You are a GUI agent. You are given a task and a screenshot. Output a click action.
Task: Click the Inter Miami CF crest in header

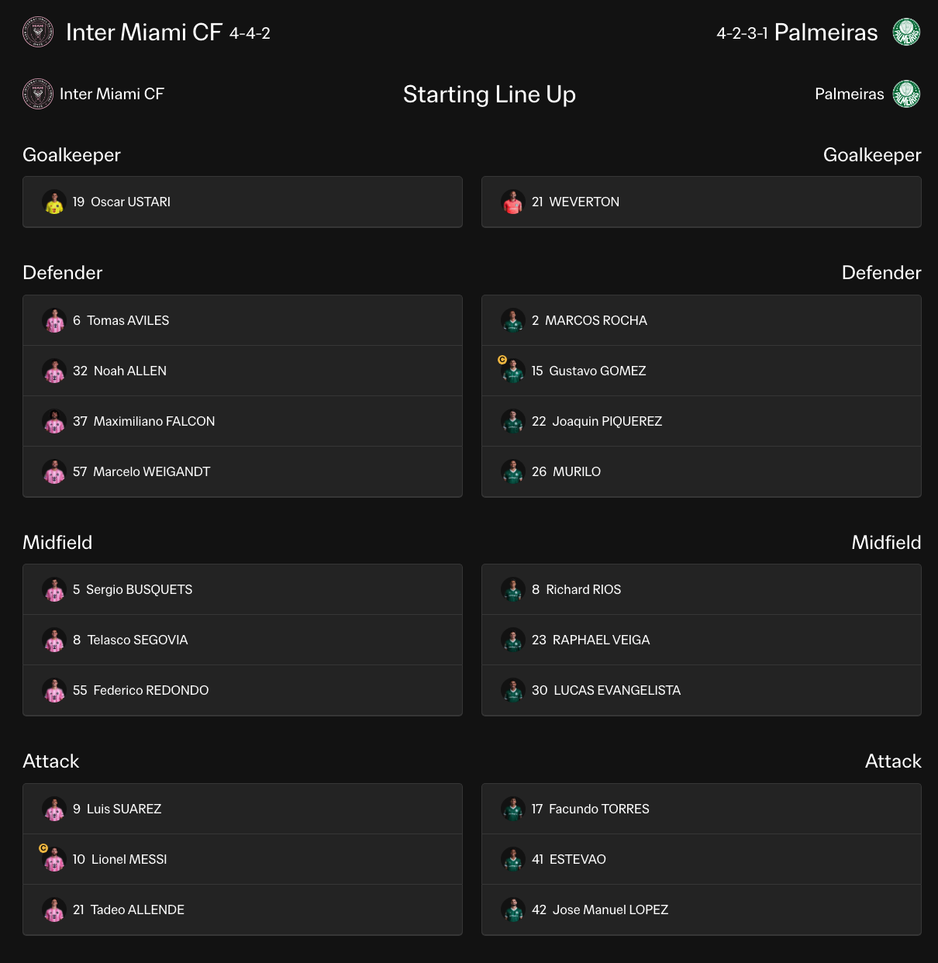pyautogui.click(x=38, y=32)
